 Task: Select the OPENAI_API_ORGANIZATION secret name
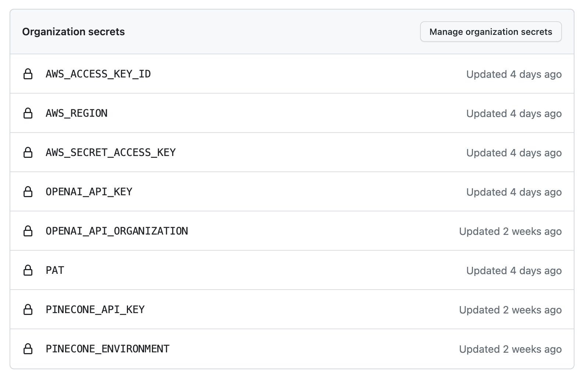[117, 231]
